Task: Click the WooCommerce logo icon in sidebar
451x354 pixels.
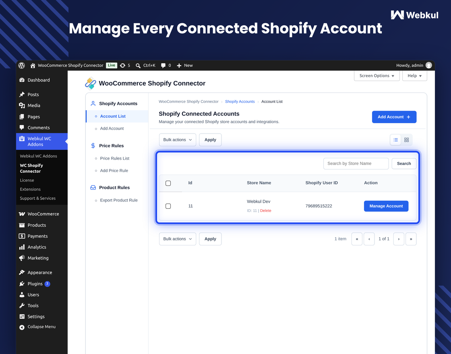Action: [x=22, y=214]
